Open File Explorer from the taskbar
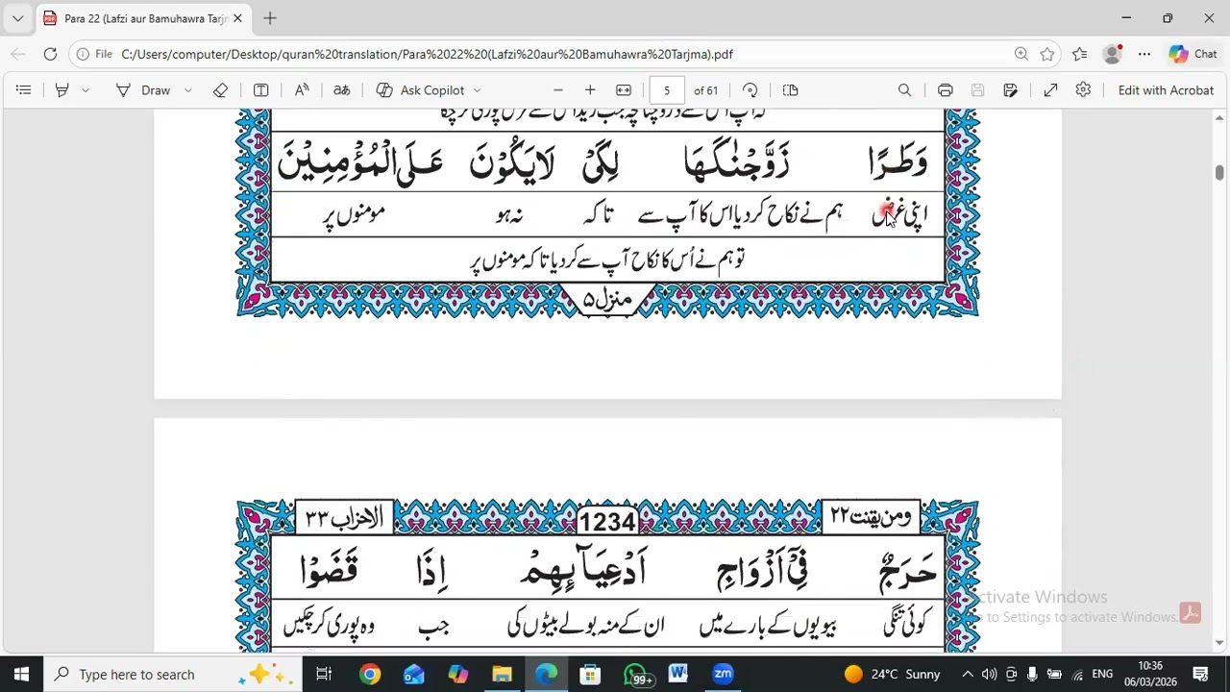Viewport: 1230px width, 692px height. tap(502, 674)
